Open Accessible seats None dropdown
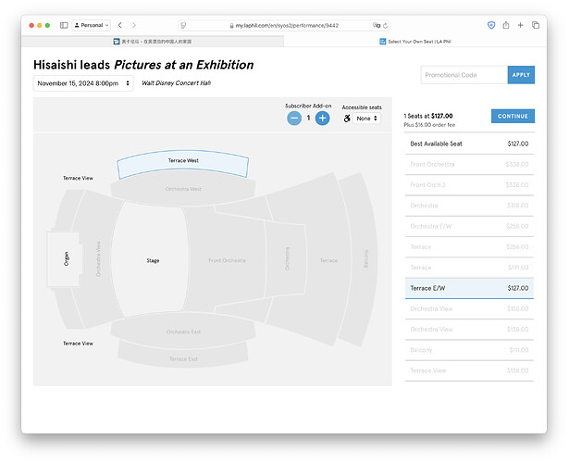The height and width of the screenshot is (463, 569). (367, 119)
